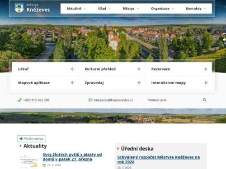Click the arrow icon next to Kulturní přehled
This screenshot has width=226, height=169.
(x=139, y=69)
